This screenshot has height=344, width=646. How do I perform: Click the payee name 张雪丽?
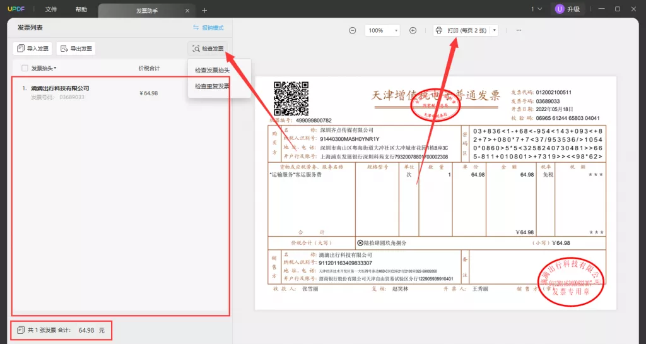point(310,289)
